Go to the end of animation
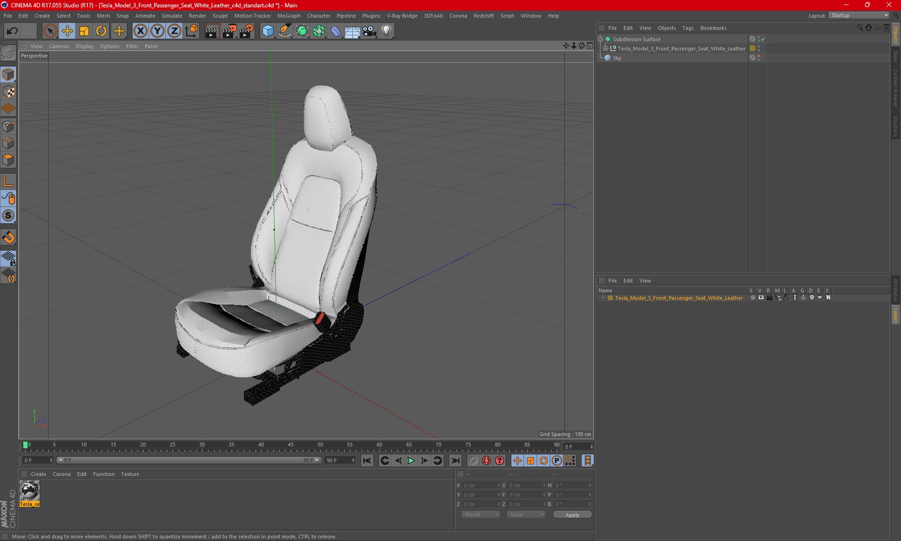This screenshot has width=901, height=541. [455, 460]
